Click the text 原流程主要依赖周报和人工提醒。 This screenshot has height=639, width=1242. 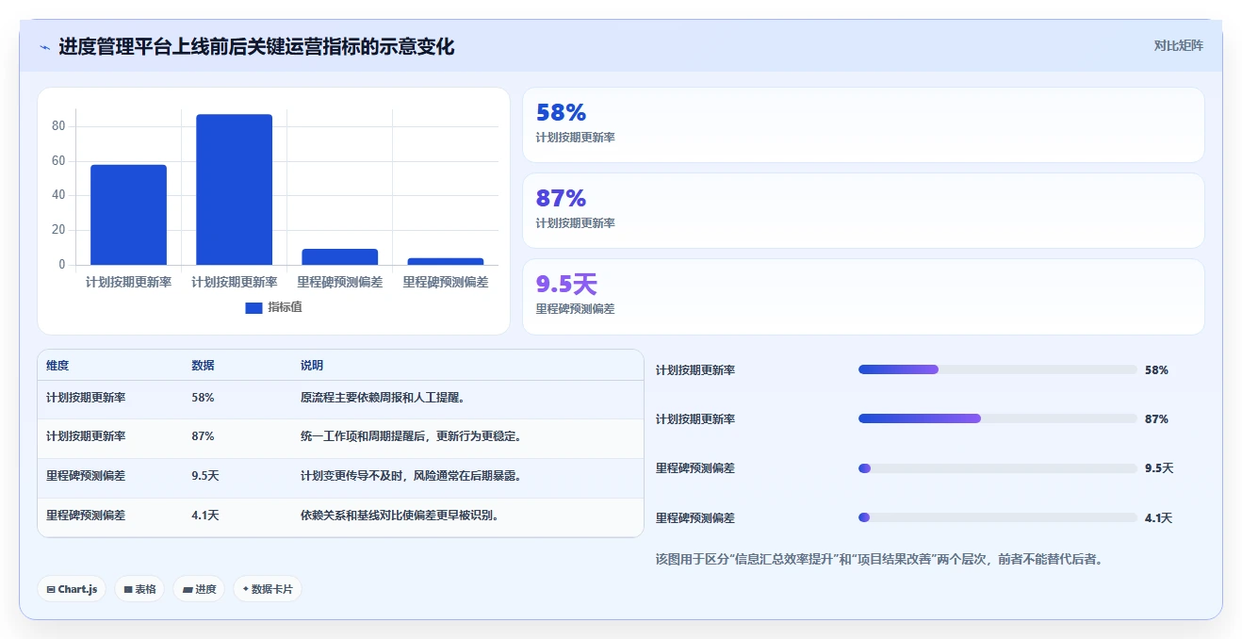coord(382,398)
